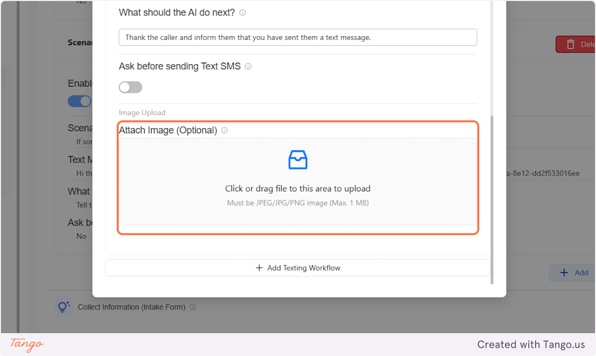Click info icon beside Collect Information (Intake Form)
The width and height of the screenshot is (596, 356).
pos(193,307)
